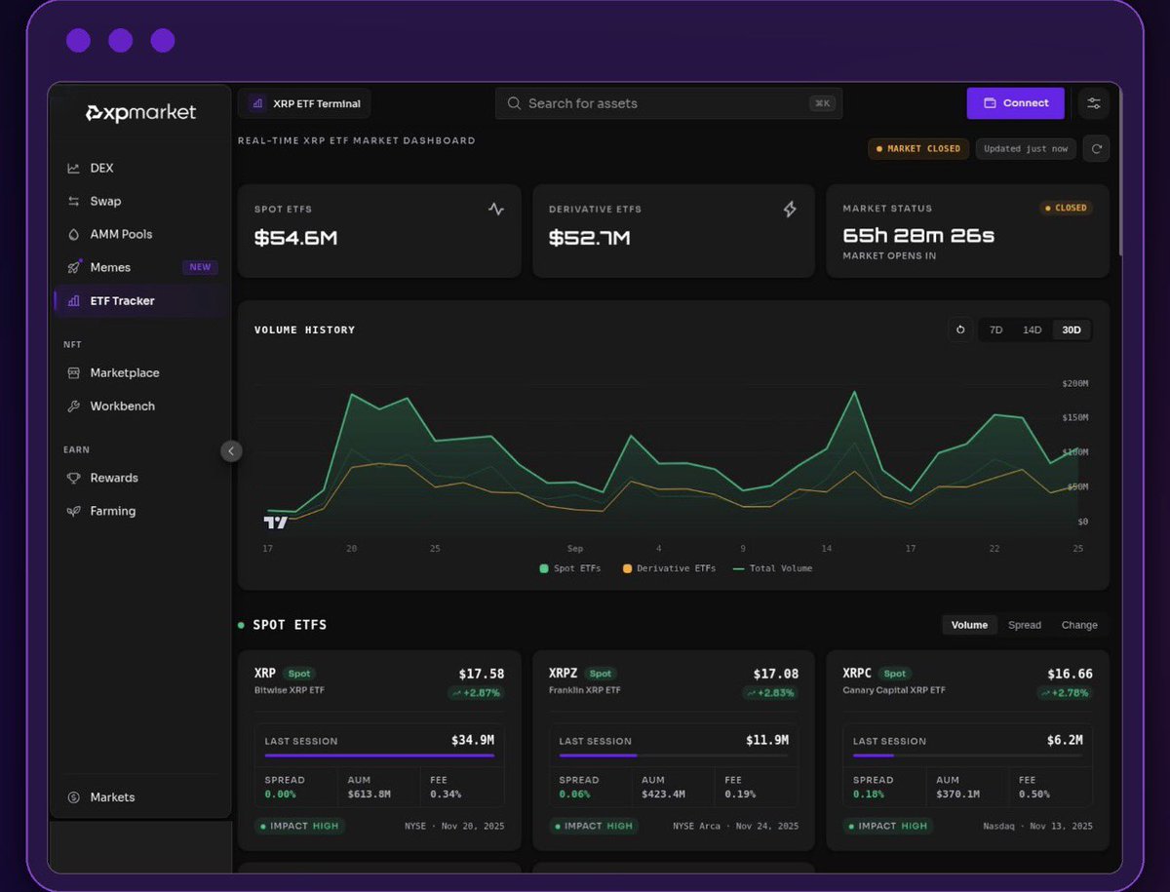Click the NEW badge beside Memes
The image size is (1170, 892).
tap(200, 267)
